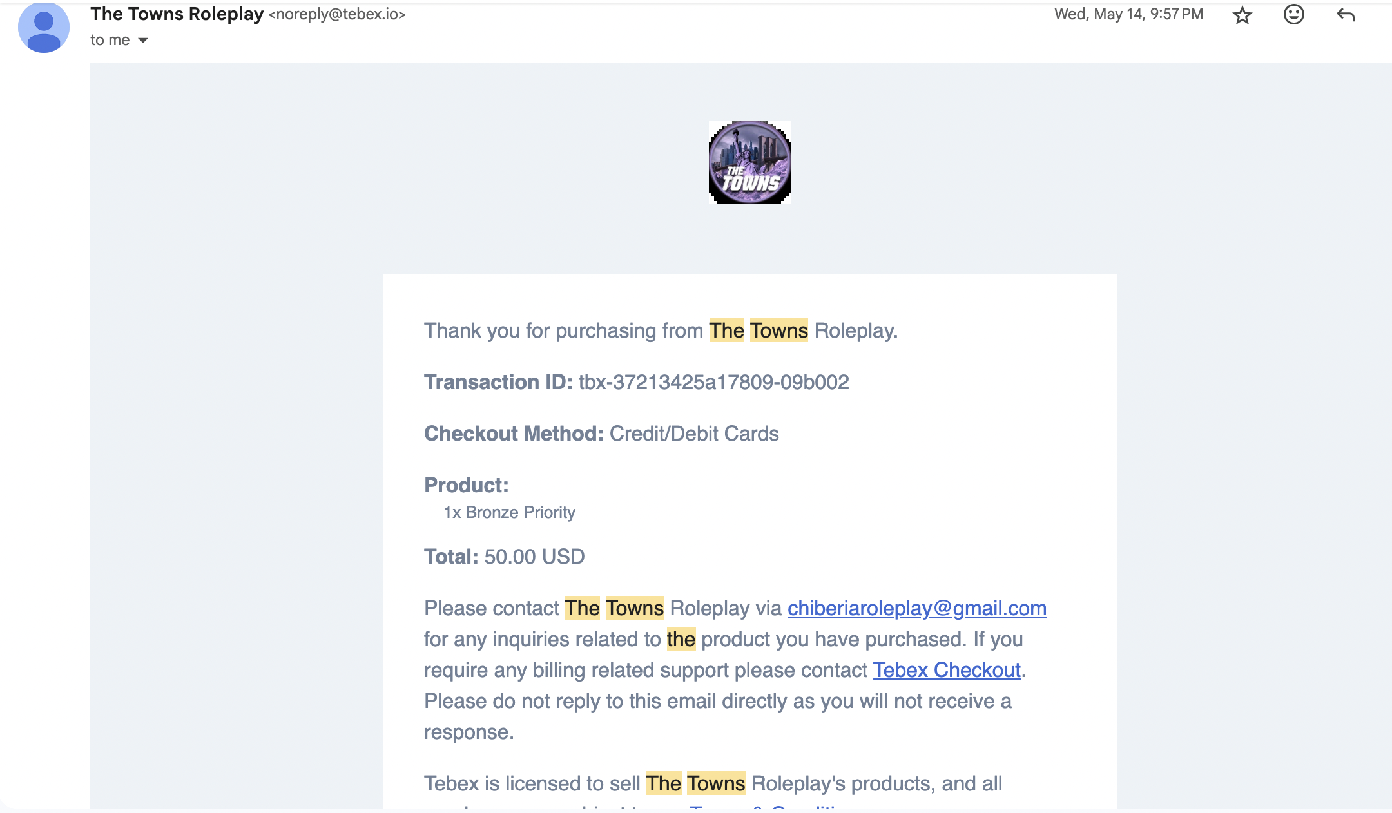
Task: Reply using the arrow icon
Action: 1346,15
